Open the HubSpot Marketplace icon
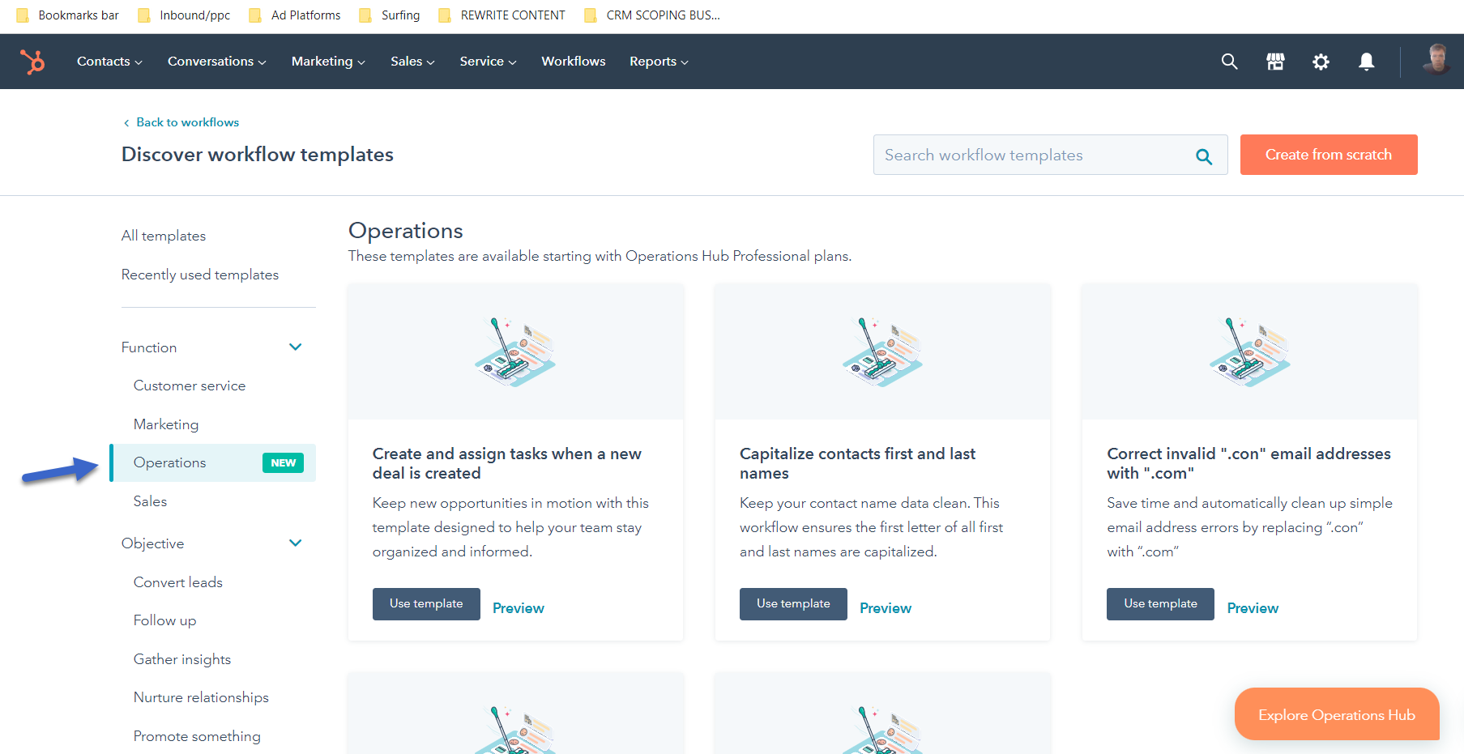This screenshot has width=1464, height=754. (1274, 61)
